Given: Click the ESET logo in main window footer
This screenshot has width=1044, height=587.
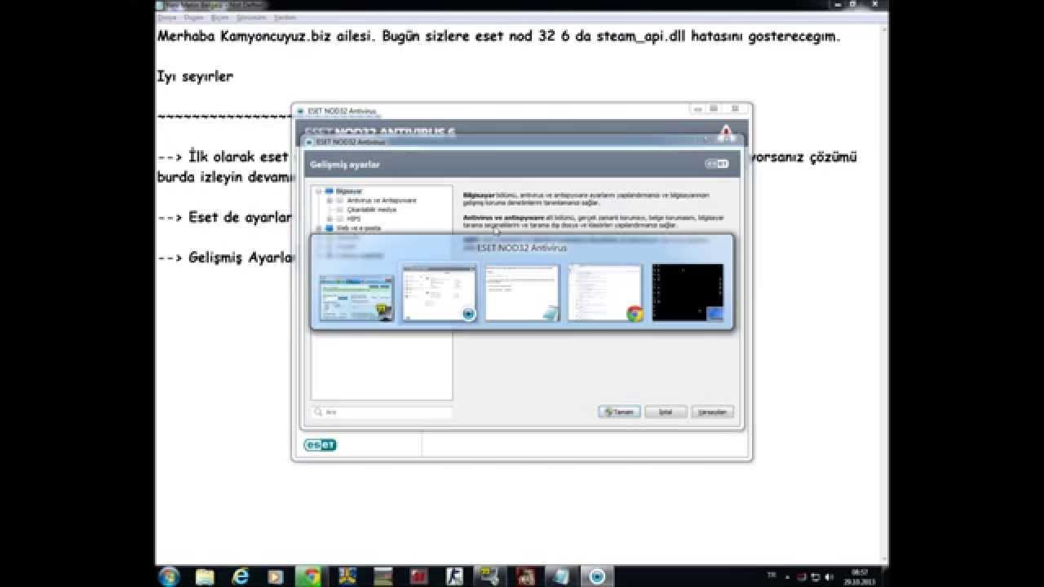Looking at the screenshot, I should [x=320, y=445].
